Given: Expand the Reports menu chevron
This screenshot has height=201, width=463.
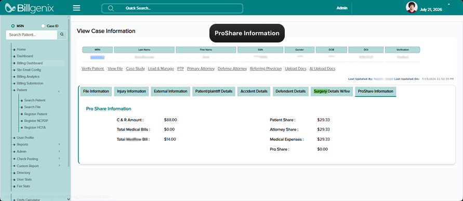Looking at the screenshot, I should coord(59,144).
